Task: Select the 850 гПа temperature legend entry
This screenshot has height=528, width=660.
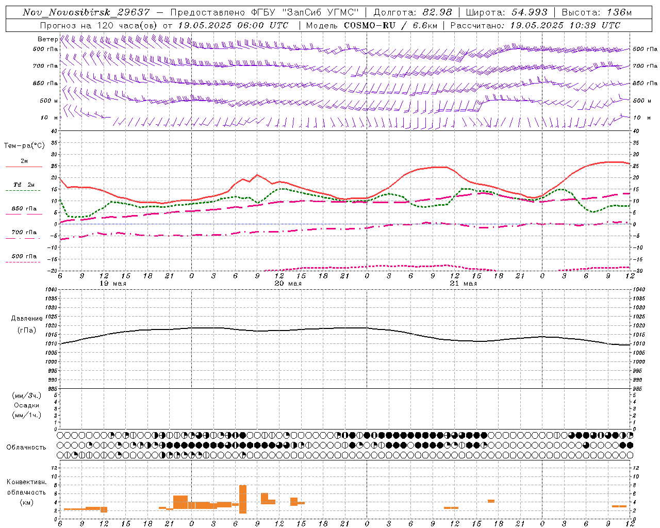Action: coord(24,209)
